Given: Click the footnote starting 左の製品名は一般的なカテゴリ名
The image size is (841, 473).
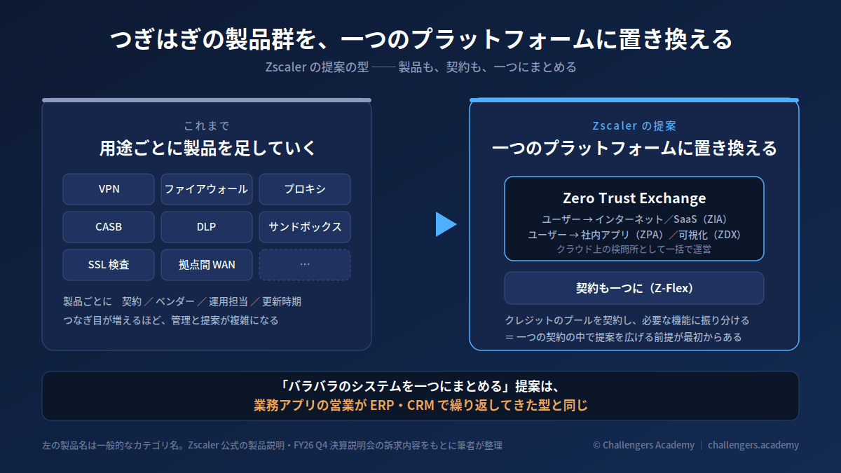Looking at the screenshot, I should point(273,445).
